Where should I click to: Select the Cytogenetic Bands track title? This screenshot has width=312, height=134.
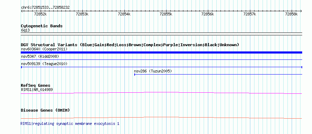point(42,26)
